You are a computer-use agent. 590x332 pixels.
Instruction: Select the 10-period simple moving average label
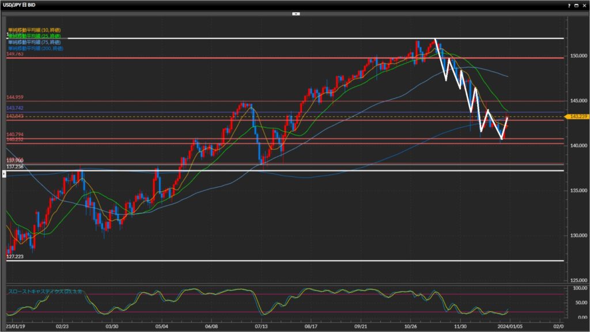35,29
